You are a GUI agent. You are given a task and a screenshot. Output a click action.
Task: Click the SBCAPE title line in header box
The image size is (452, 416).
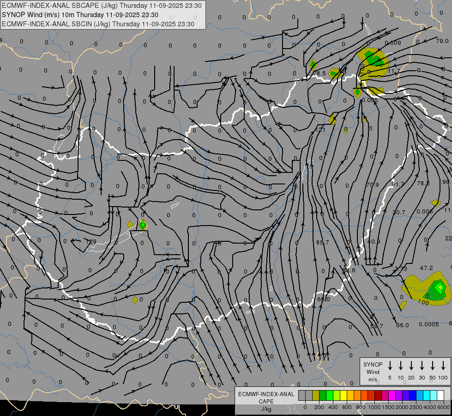[102, 6]
